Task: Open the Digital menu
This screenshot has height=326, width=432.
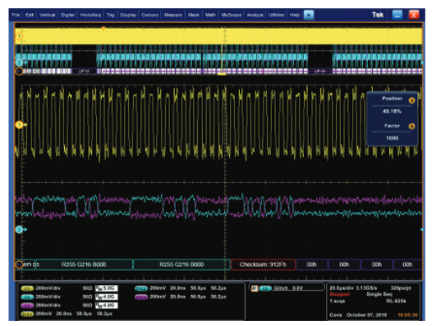Action: pyautogui.click(x=68, y=15)
